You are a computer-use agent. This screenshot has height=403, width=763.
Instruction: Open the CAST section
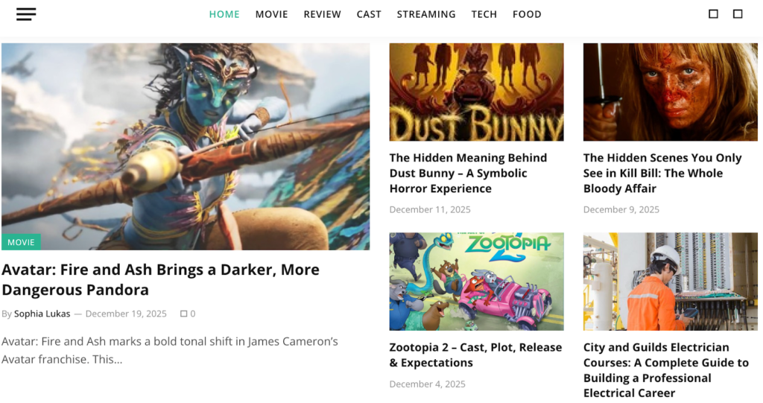369,14
